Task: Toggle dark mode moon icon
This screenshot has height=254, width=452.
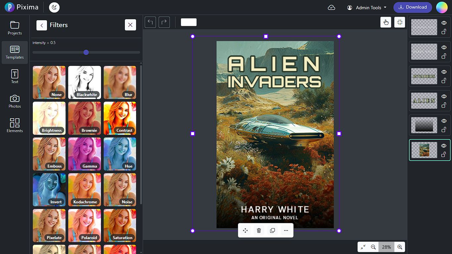Action: point(54,7)
